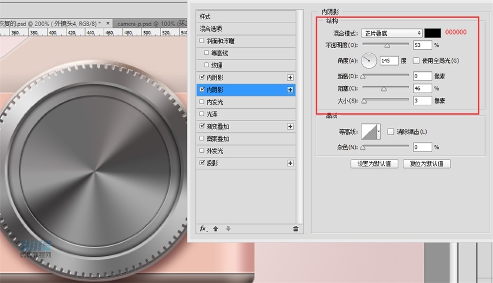Toggle 使用全局光 checkbox
493x283 pixels.
pyautogui.click(x=416, y=61)
